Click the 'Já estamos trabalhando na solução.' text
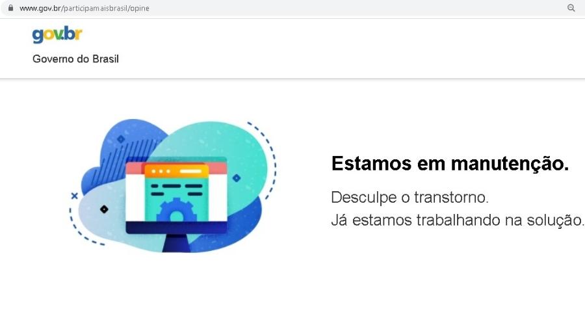 pyautogui.click(x=458, y=220)
